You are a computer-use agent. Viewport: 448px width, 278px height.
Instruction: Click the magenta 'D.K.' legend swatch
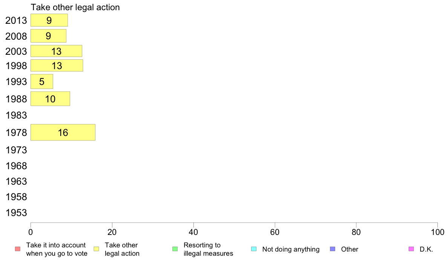coord(411,249)
